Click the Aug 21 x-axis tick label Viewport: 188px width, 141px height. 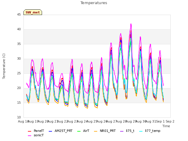click(53, 121)
